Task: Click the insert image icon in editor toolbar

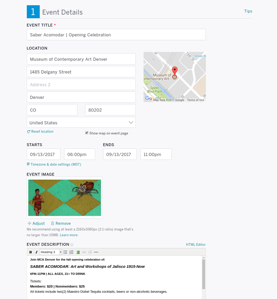Action: click(x=78, y=252)
